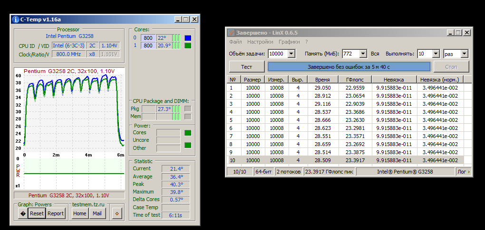485x230 pixels.
Task: Expand the Объём задачи dropdown
Action: click(x=291, y=54)
